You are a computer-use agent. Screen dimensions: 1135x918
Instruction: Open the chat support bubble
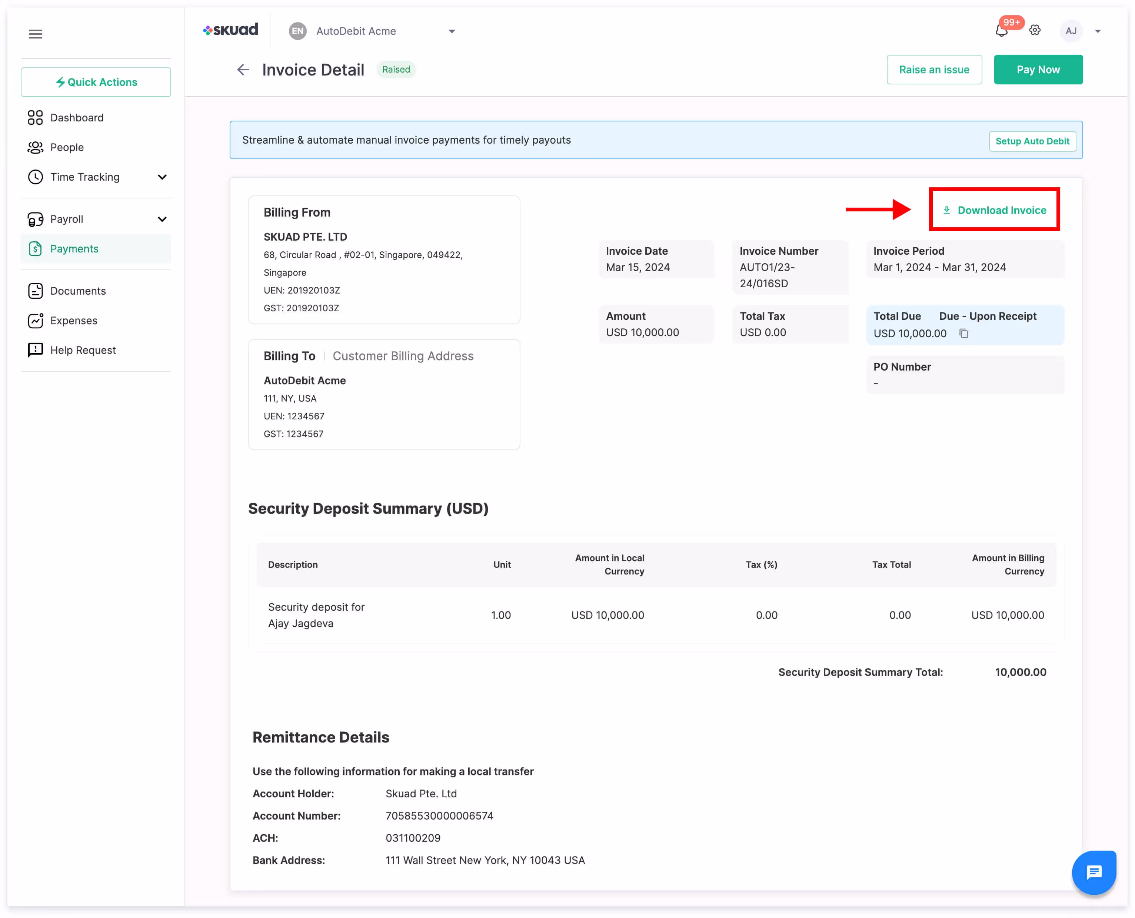point(1094,872)
